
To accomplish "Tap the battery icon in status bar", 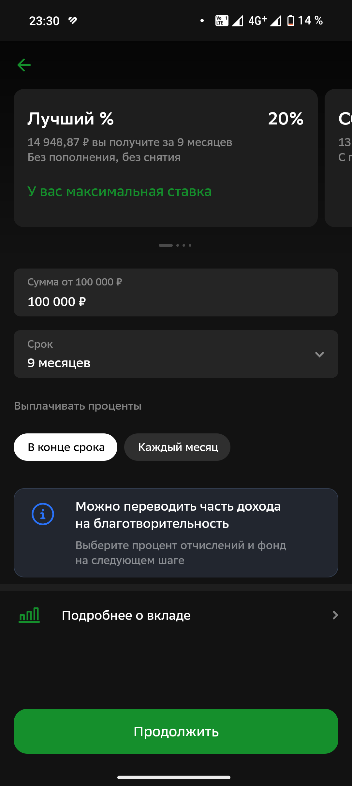I will tap(290, 21).
